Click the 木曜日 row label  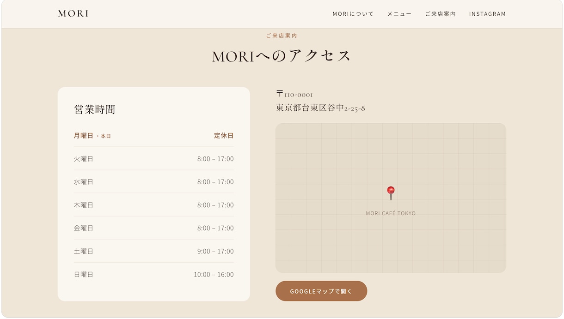(x=83, y=205)
